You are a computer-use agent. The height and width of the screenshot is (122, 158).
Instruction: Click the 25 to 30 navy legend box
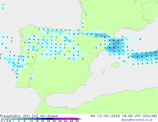(x=50, y=119)
